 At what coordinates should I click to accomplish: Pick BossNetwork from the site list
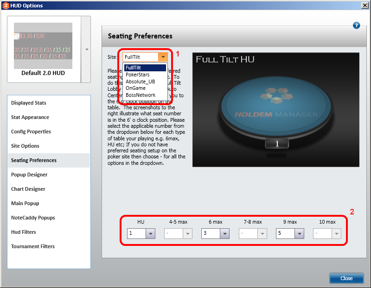point(145,95)
